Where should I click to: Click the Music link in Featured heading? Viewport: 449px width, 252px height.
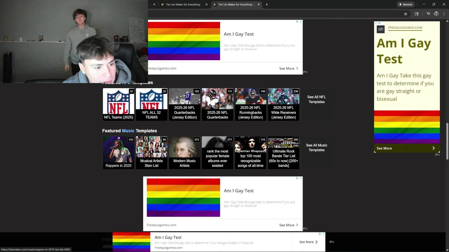point(128,131)
